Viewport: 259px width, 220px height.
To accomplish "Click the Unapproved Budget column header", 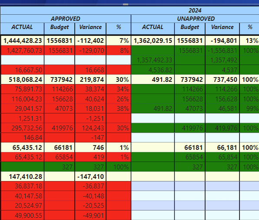I will point(190,27).
